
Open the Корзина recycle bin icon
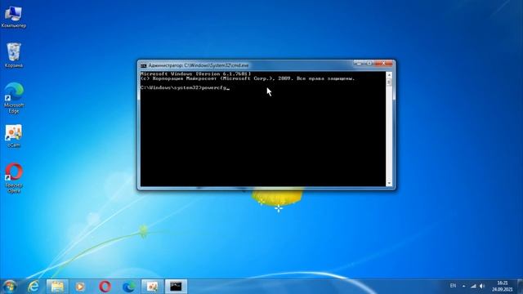(x=14, y=56)
